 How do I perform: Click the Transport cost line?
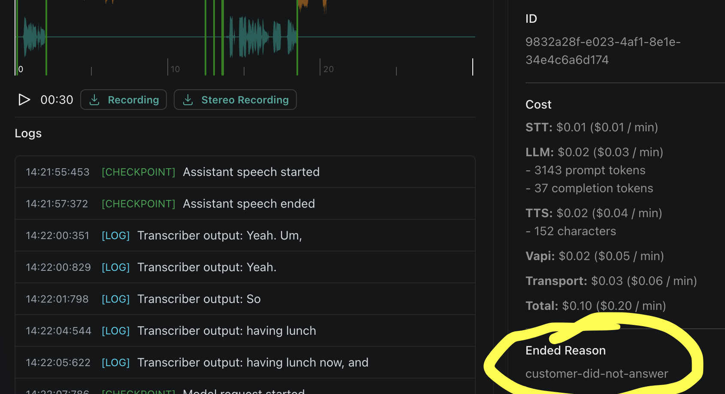pos(611,281)
